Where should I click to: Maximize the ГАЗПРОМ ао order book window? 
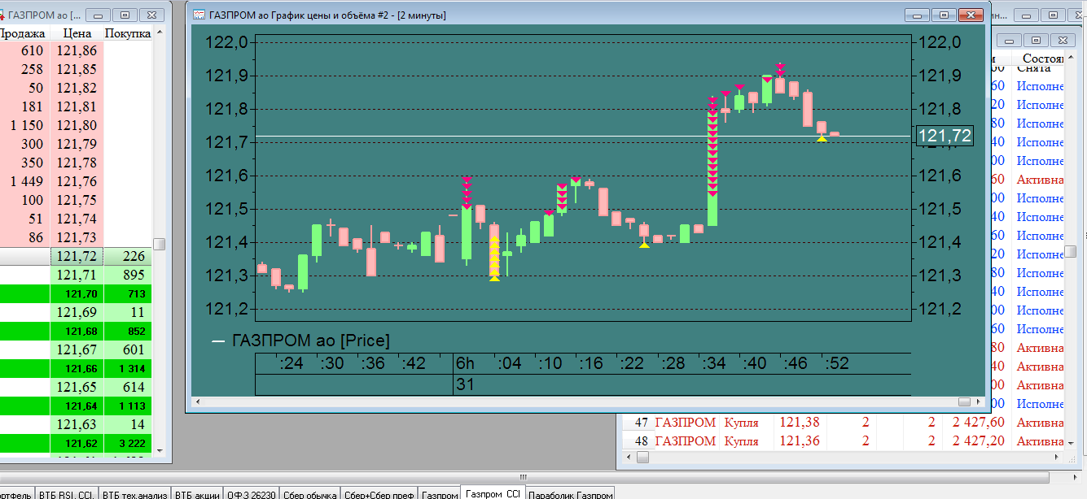[125, 15]
